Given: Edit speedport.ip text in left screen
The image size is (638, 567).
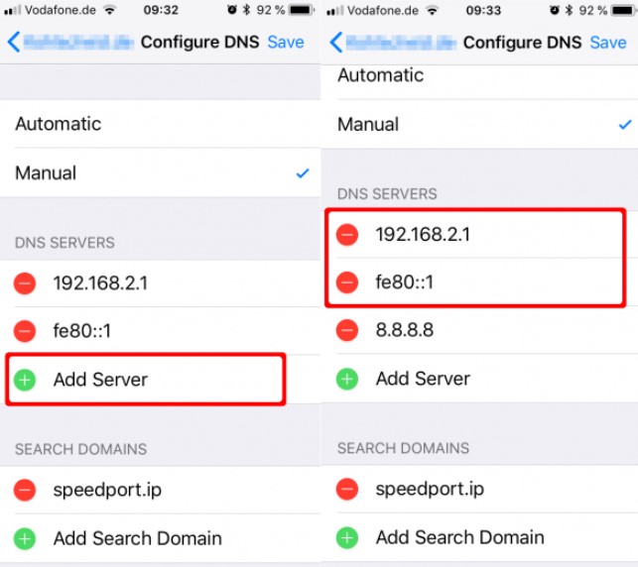Looking at the screenshot, I should (x=107, y=490).
